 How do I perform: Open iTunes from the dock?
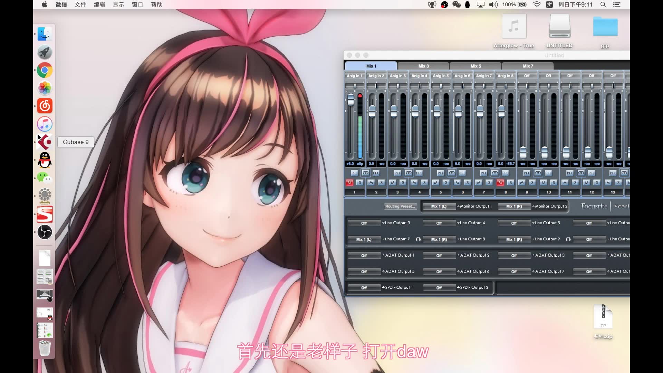click(x=45, y=124)
